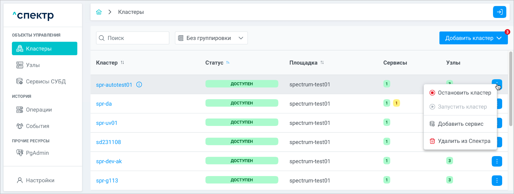Sort by Площадка column sort icon
This screenshot has width=514, height=194.
point(322,63)
